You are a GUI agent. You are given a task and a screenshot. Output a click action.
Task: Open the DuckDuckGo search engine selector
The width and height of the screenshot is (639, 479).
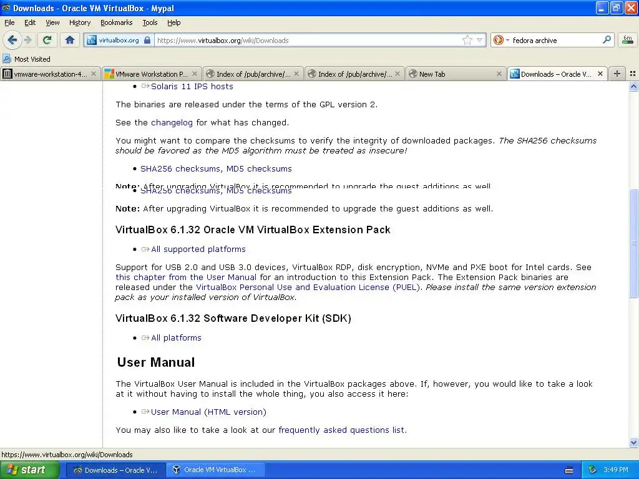click(x=501, y=40)
